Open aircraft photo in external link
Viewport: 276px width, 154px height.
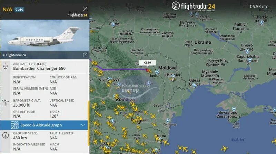85,55
